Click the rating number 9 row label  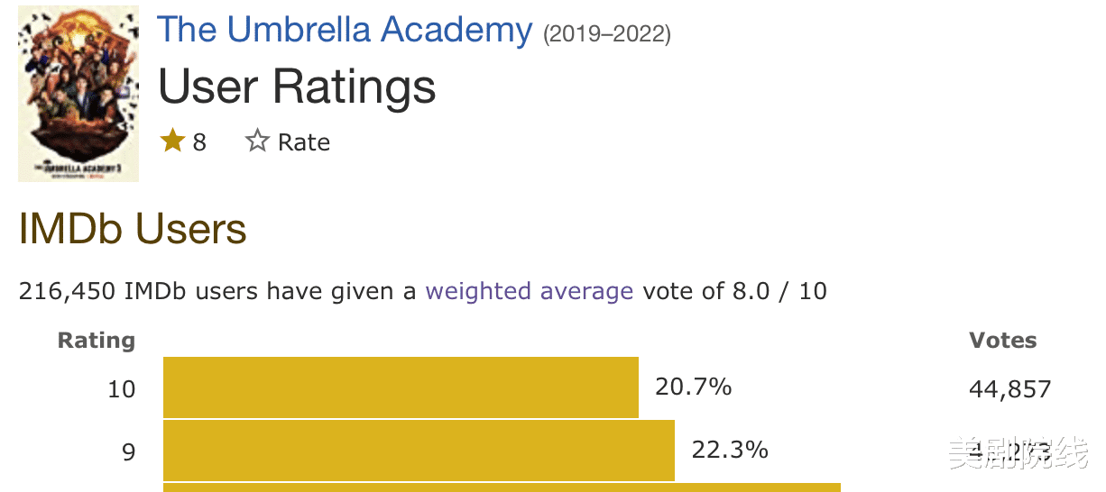point(128,451)
